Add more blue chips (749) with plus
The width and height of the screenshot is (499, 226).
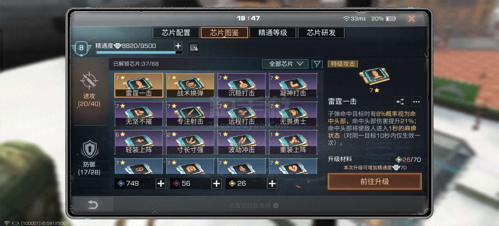point(161,184)
